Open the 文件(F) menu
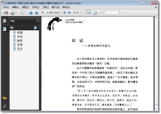 (6, 7)
